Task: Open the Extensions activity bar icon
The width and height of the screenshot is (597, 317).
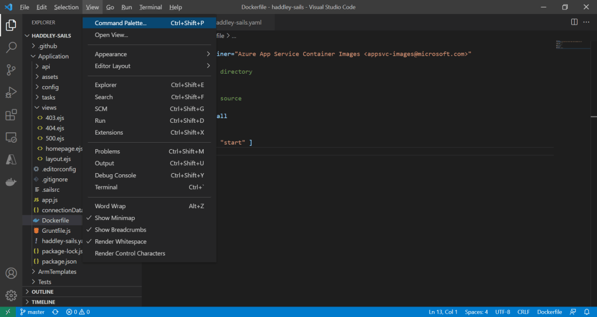Action: [x=11, y=115]
